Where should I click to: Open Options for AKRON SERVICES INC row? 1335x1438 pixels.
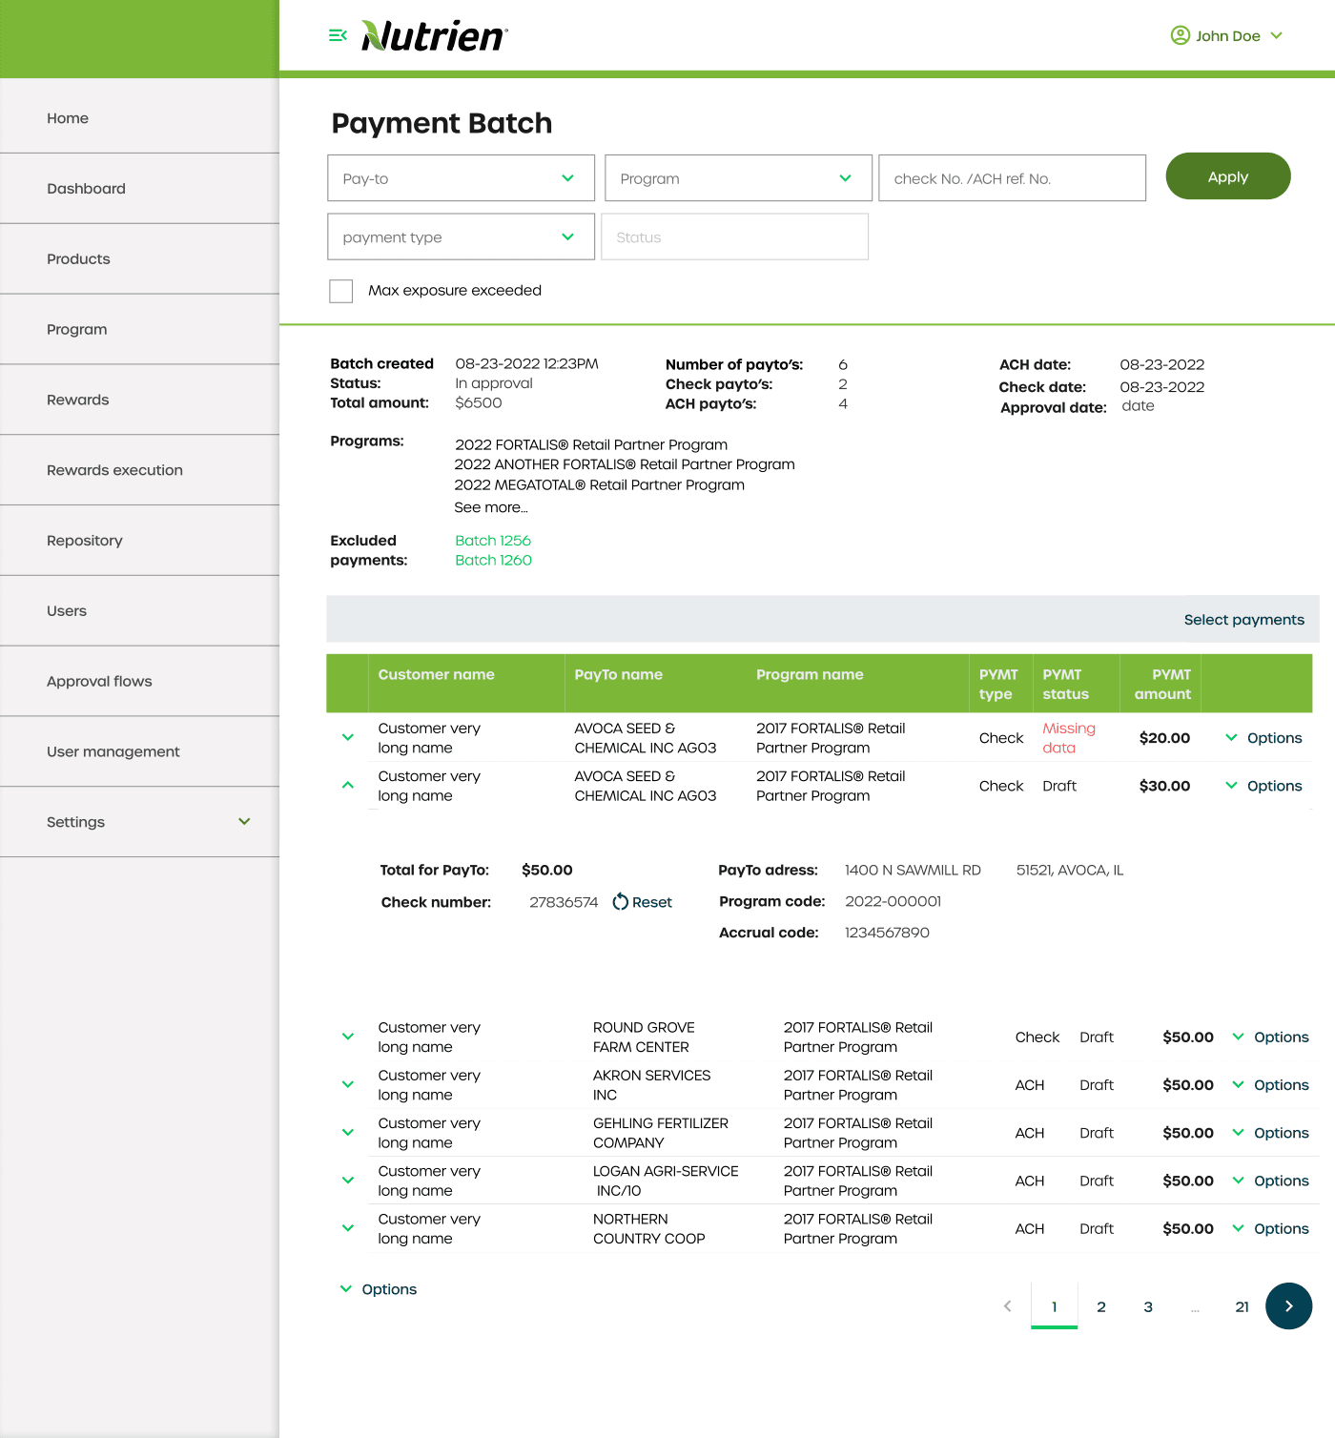1270,1085
